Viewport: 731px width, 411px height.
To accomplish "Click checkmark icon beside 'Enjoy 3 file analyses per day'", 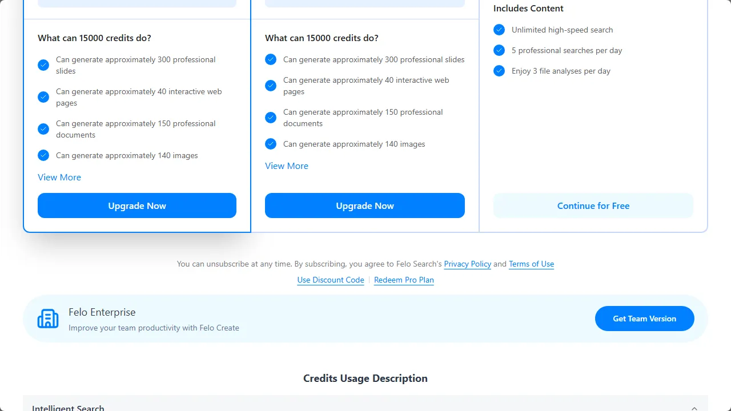I will 499,71.
